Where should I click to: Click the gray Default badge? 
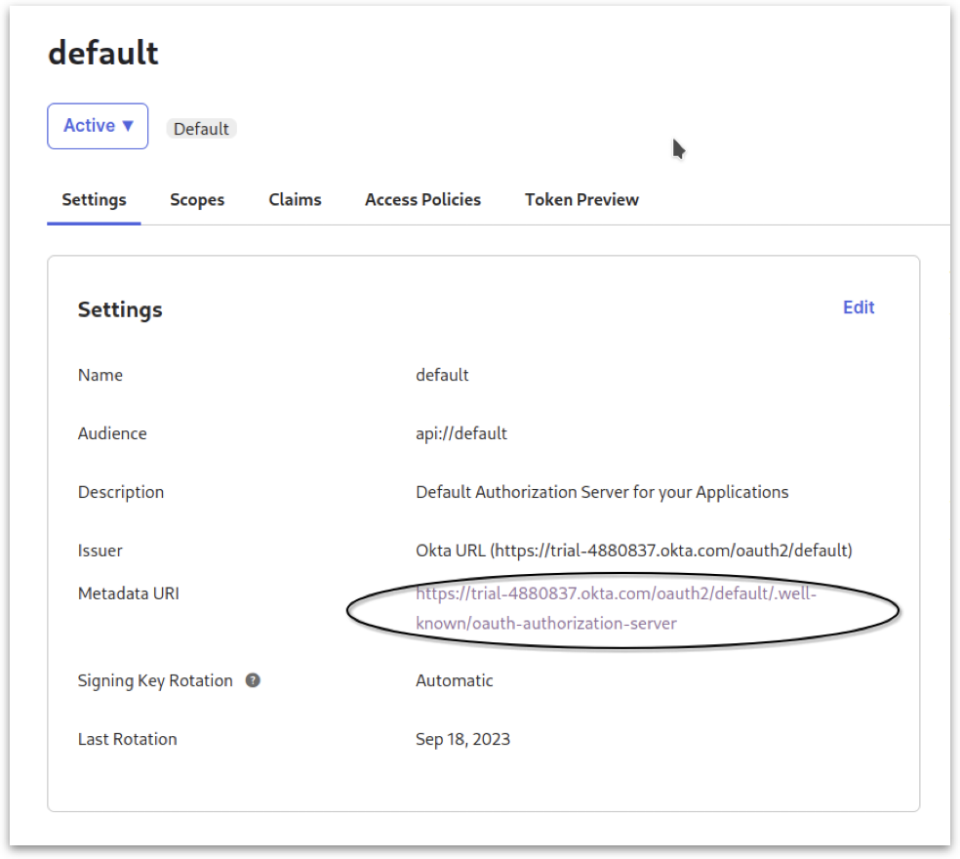point(201,129)
